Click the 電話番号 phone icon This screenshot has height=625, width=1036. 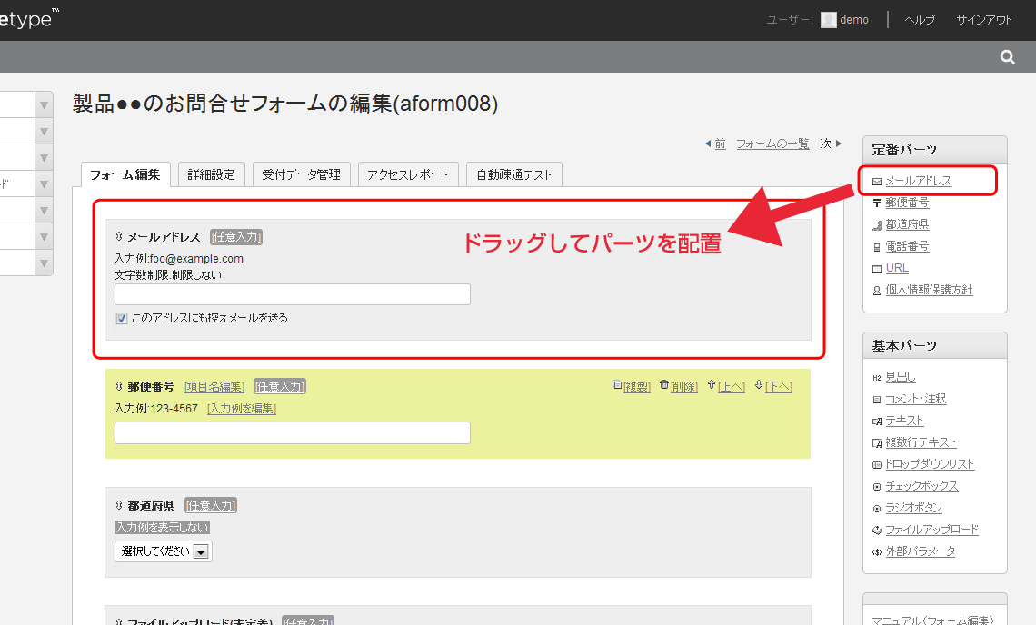(876, 246)
